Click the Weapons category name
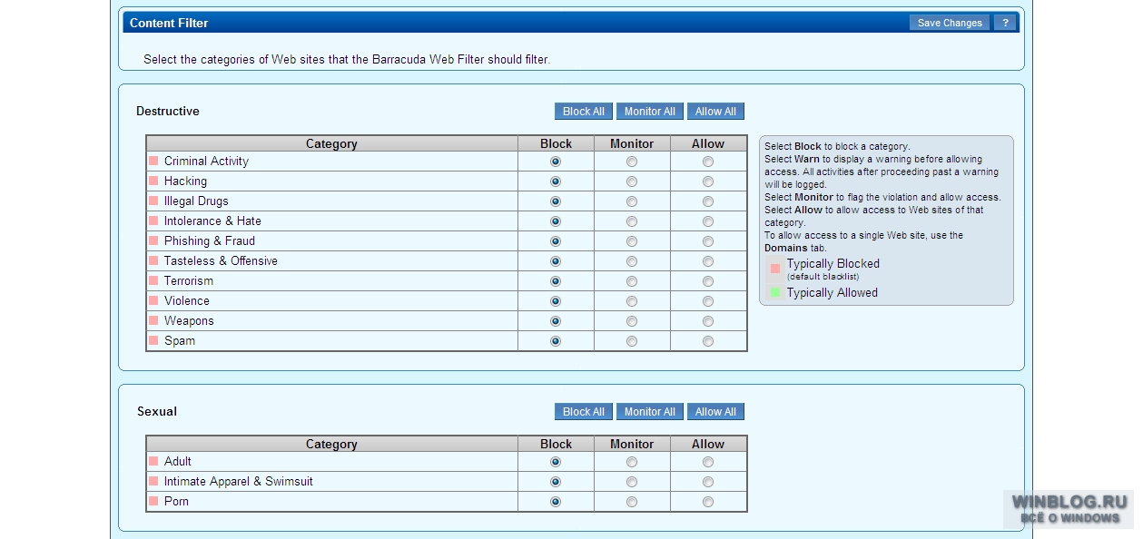 tap(189, 321)
